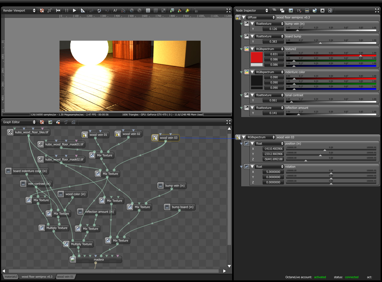Screen dimensions: 382x282
Task: Open the Node Inspector panel type dropdown
Action: (x=252, y=10)
